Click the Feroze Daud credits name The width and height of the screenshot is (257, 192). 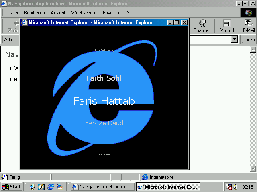point(104,123)
